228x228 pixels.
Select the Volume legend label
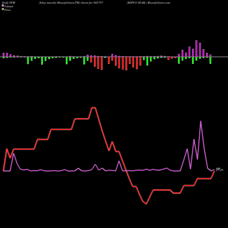(9, 6)
